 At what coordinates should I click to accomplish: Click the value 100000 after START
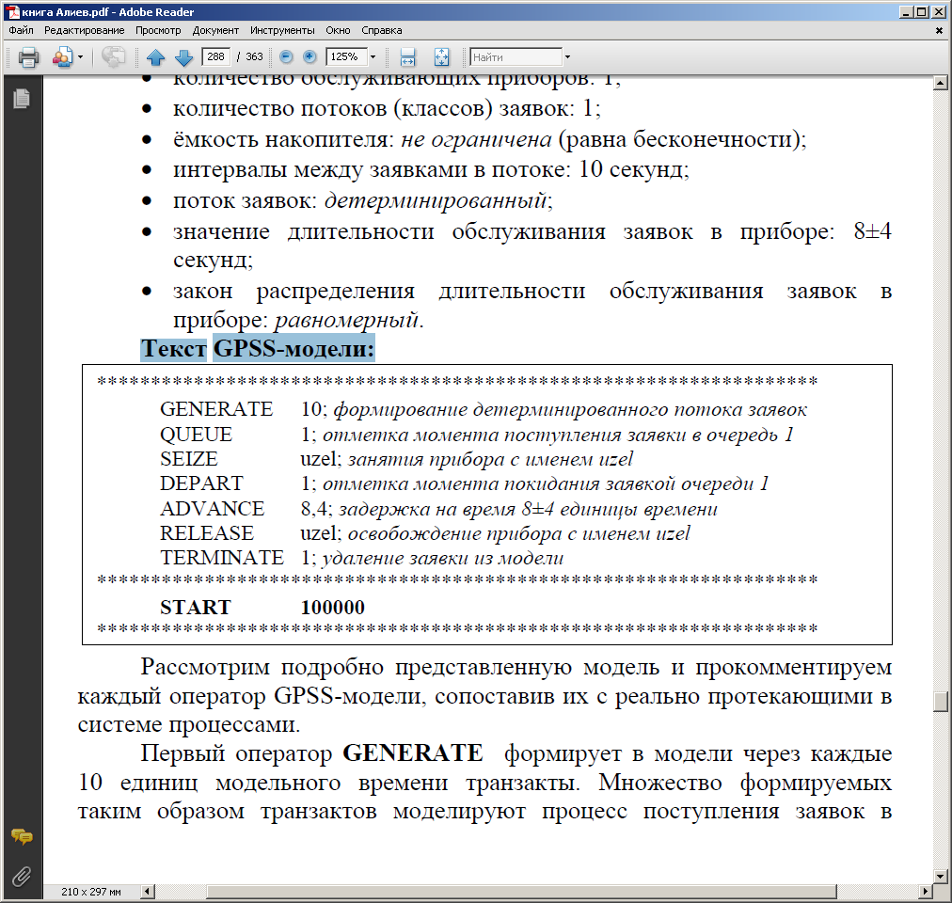click(333, 608)
